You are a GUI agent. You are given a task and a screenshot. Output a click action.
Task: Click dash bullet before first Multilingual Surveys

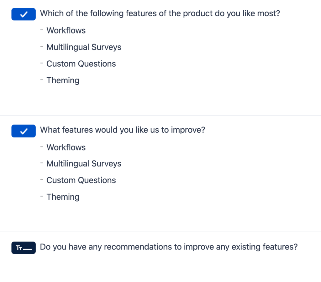(x=42, y=47)
